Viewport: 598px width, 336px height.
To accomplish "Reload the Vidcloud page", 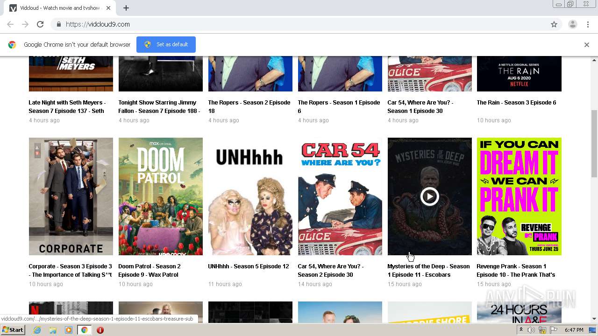I will click(40, 24).
